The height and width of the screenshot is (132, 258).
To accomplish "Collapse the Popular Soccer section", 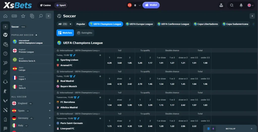I will [x=36, y=35].
